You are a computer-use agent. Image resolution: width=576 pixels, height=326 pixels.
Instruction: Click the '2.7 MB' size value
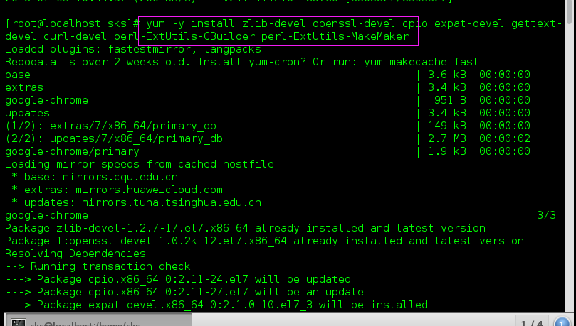tap(447, 138)
